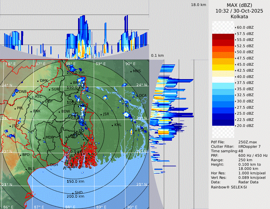The height and width of the screenshot is (209, 270).
Task: Click the KHL station dot
Action: point(112,125)
